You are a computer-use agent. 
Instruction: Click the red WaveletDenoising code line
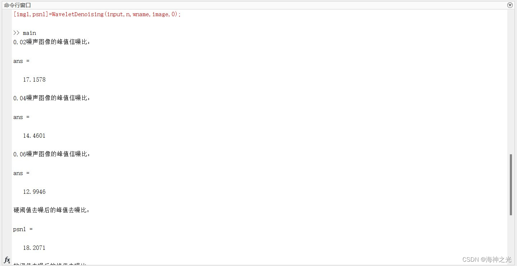click(x=97, y=14)
